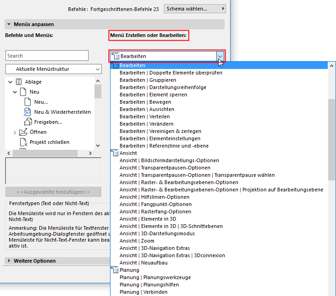Click the Neu folder document icon
The height and width of the screenshot is (296, 336).
point(23,92)
